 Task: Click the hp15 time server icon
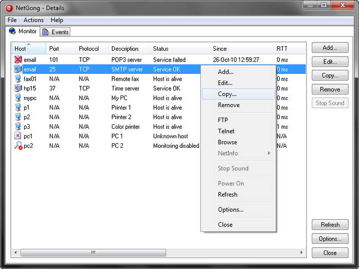(18, 88)
